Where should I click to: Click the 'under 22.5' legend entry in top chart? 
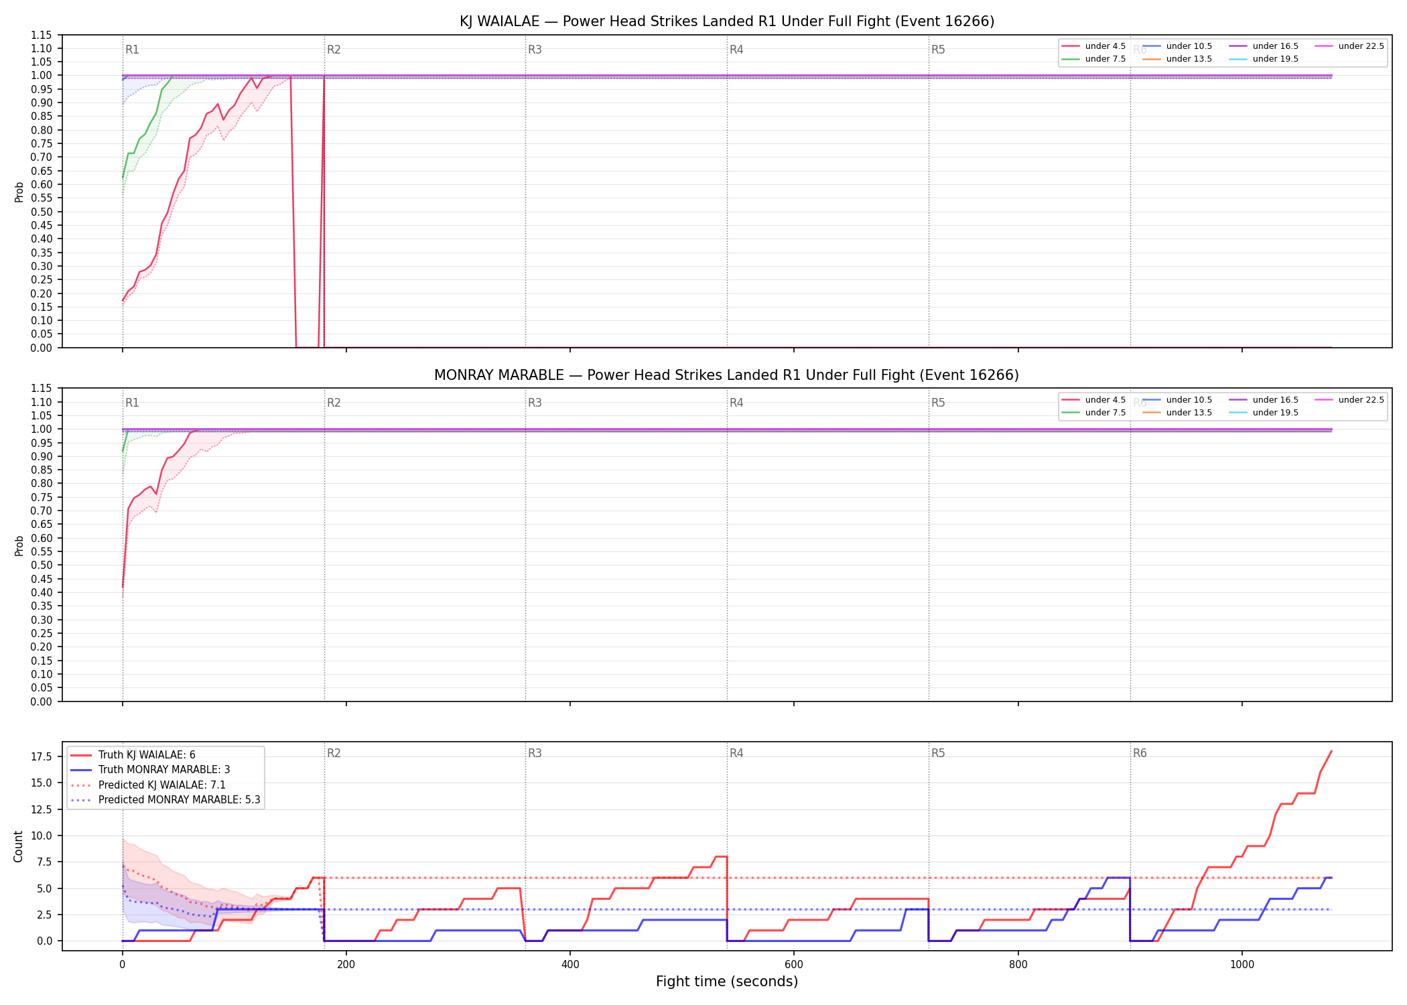1349,46
